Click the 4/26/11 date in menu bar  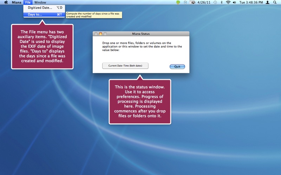point(204,2)
